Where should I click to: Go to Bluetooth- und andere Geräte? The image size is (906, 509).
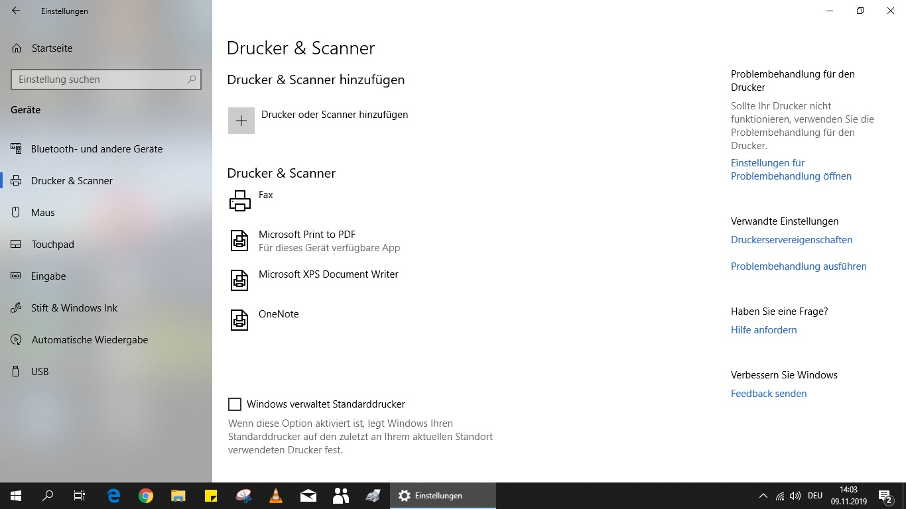[106, 149]
